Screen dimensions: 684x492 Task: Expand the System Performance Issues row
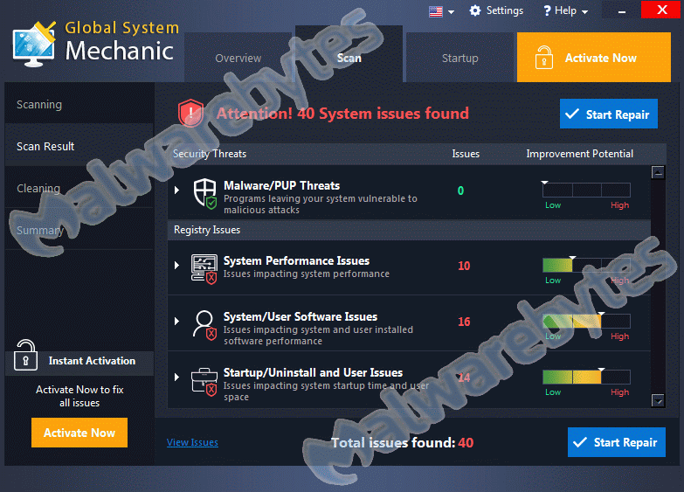point(176,265)
